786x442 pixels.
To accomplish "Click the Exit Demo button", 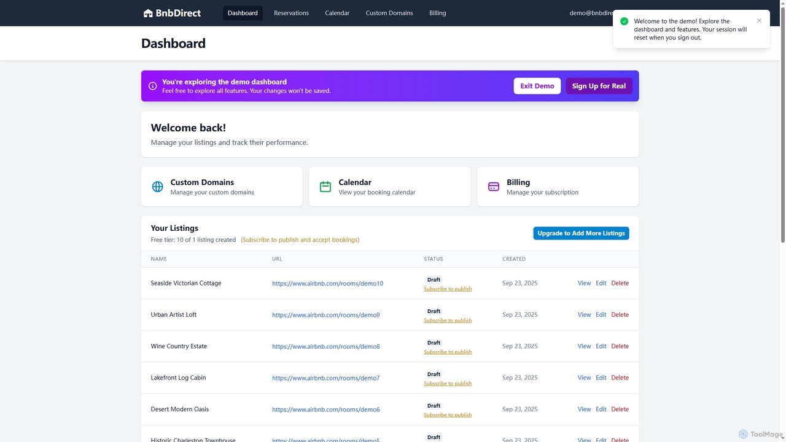I will point(537,86).
